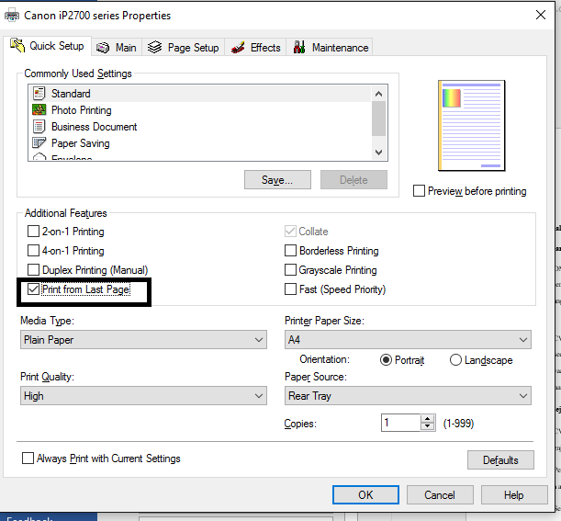
Task: Enable Borderless Printing
Action: pyautogui.click(x=290, y=250)
